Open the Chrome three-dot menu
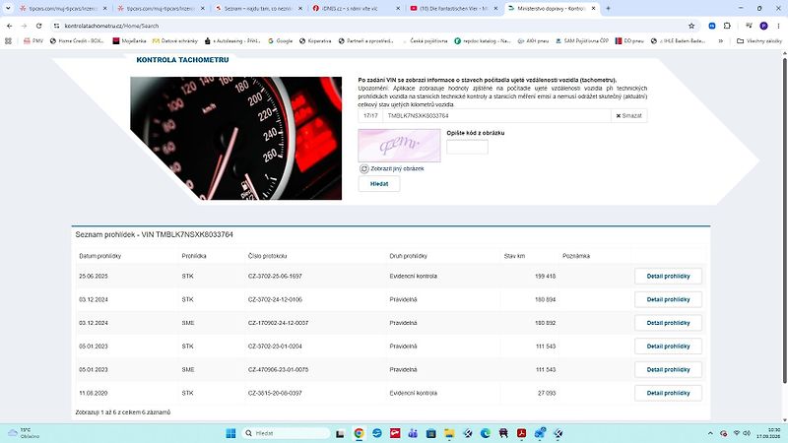The image size is (788, 443). (779, 26)
